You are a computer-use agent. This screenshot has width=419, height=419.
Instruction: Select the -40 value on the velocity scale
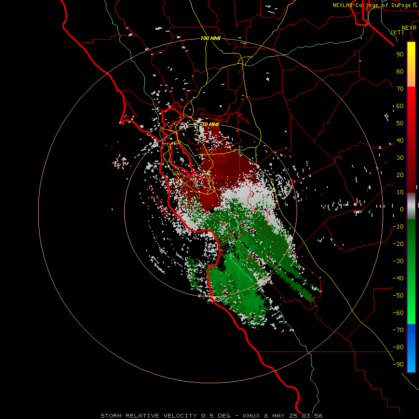pyautogui.click(x=398, y=278)
